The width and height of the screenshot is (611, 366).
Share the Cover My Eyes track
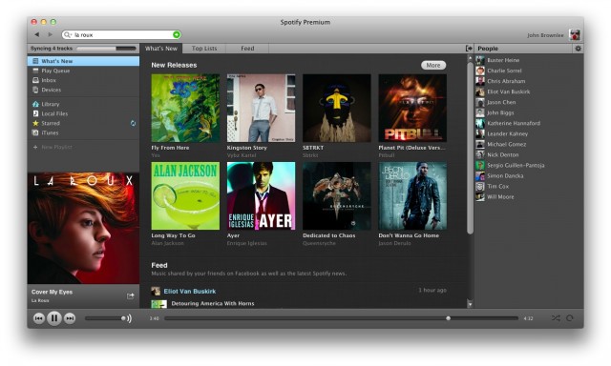pyautogui.click(x=130, y=296)
